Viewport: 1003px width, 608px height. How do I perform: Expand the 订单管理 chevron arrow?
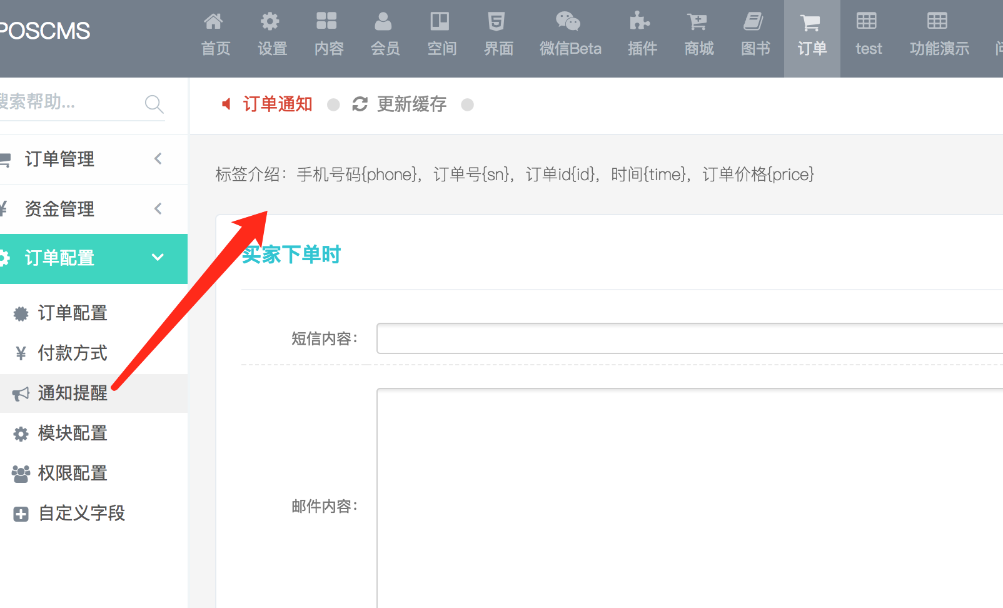tap(158, 159)
